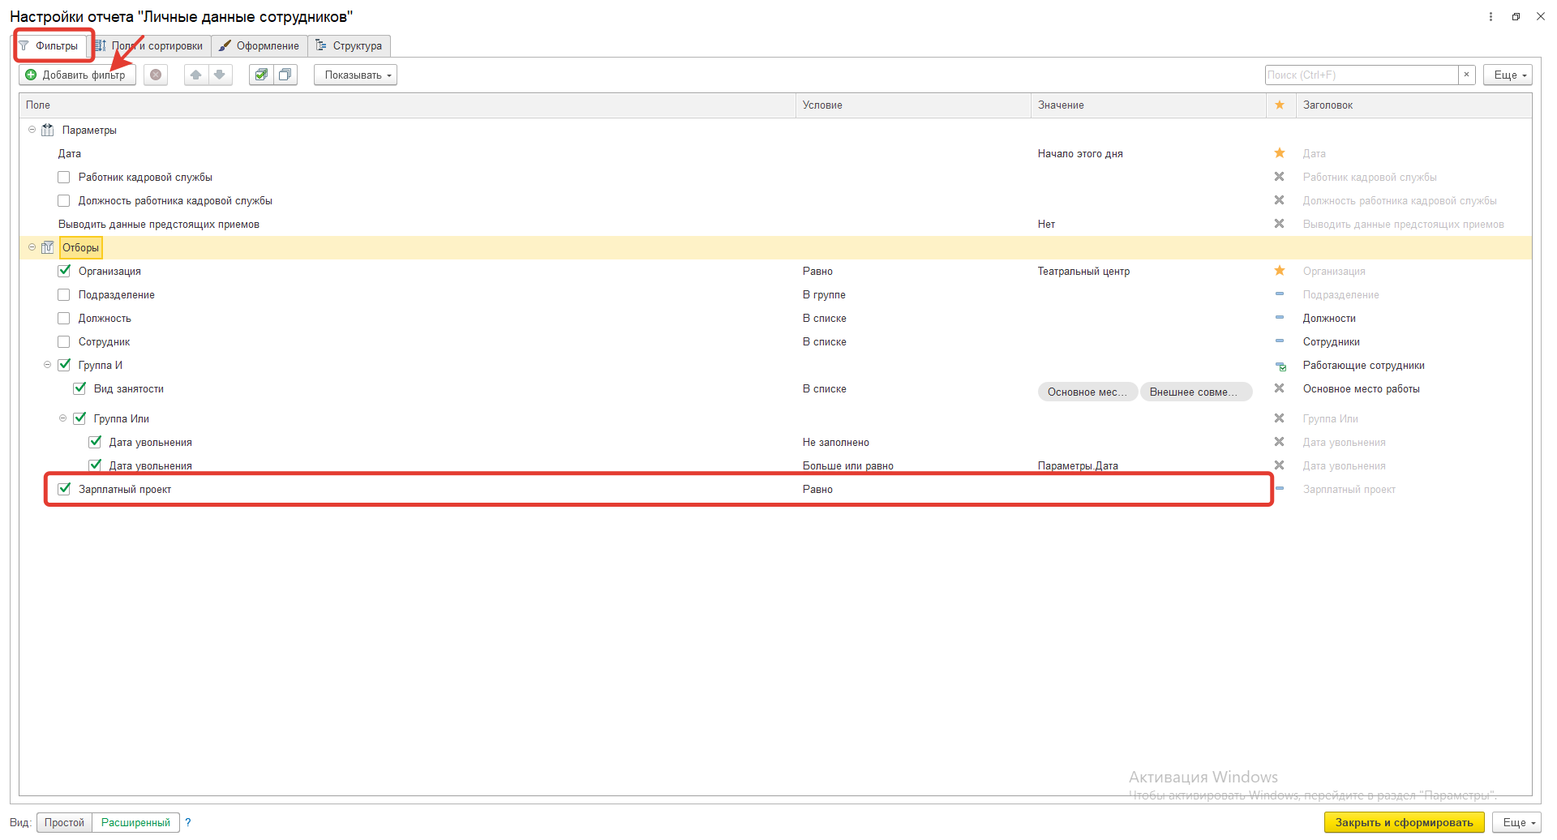This screenshot has width=1557, height=840.
Task: Collapse the Параметры tree group
Action: tap(32, 130)
